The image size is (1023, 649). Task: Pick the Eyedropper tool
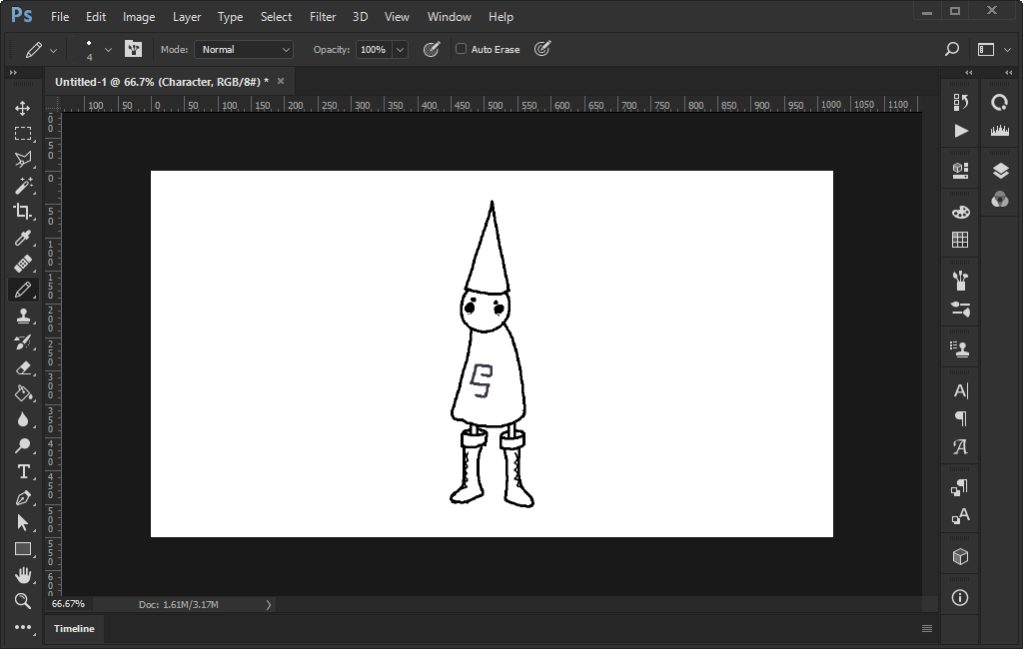(22, 238)
